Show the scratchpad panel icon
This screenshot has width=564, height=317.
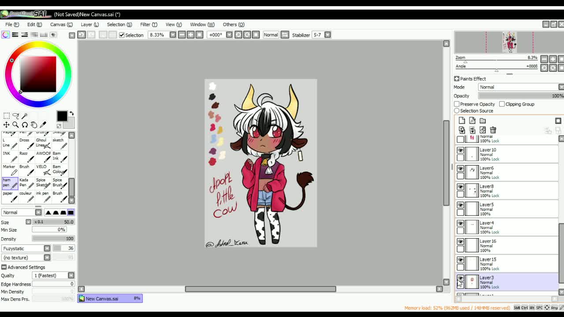pyautogui.click(x=53, y=35)
